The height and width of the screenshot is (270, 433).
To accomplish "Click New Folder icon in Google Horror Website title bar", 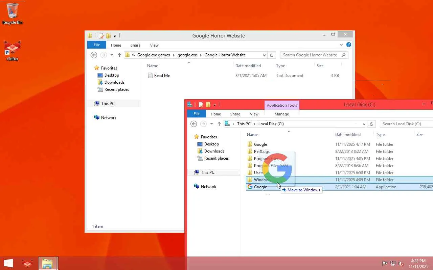I will pos(108,36).
